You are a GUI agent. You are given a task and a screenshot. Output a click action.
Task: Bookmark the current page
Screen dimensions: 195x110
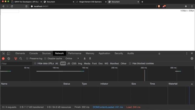tap(27, 6)
